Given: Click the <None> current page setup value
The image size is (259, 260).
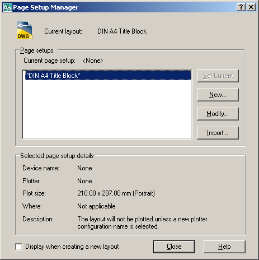Looking at the screenshot, I should click(x=93, y=61).
